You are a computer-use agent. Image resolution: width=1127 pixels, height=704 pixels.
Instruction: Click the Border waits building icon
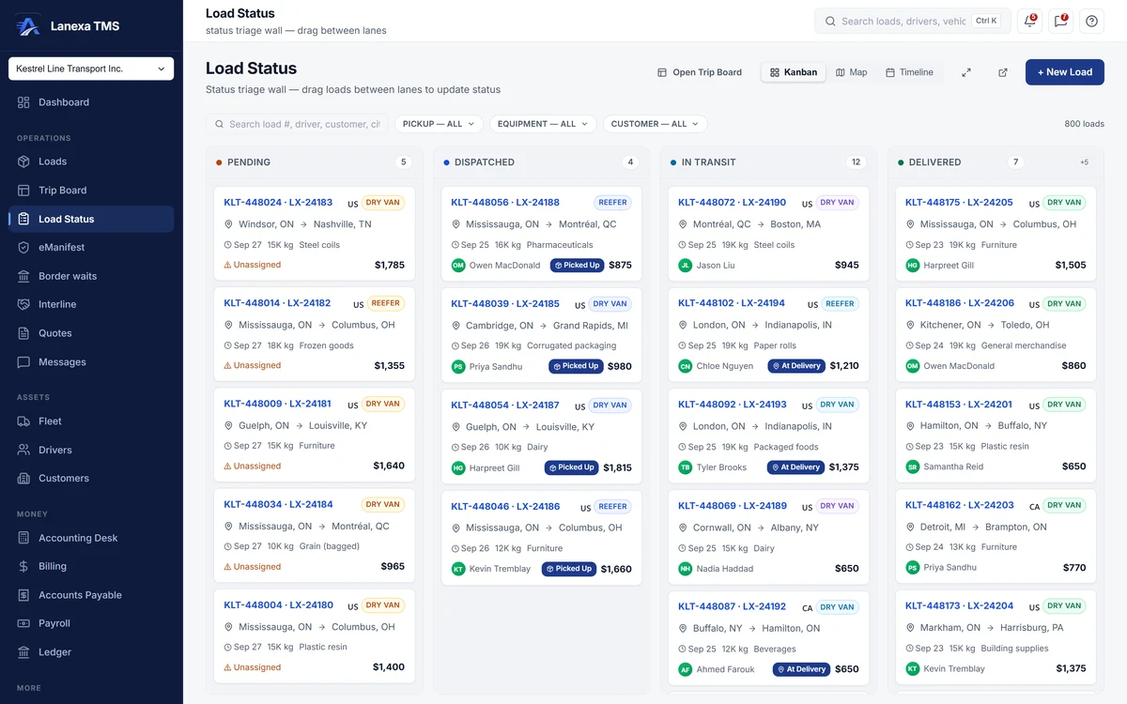point(23,276)
